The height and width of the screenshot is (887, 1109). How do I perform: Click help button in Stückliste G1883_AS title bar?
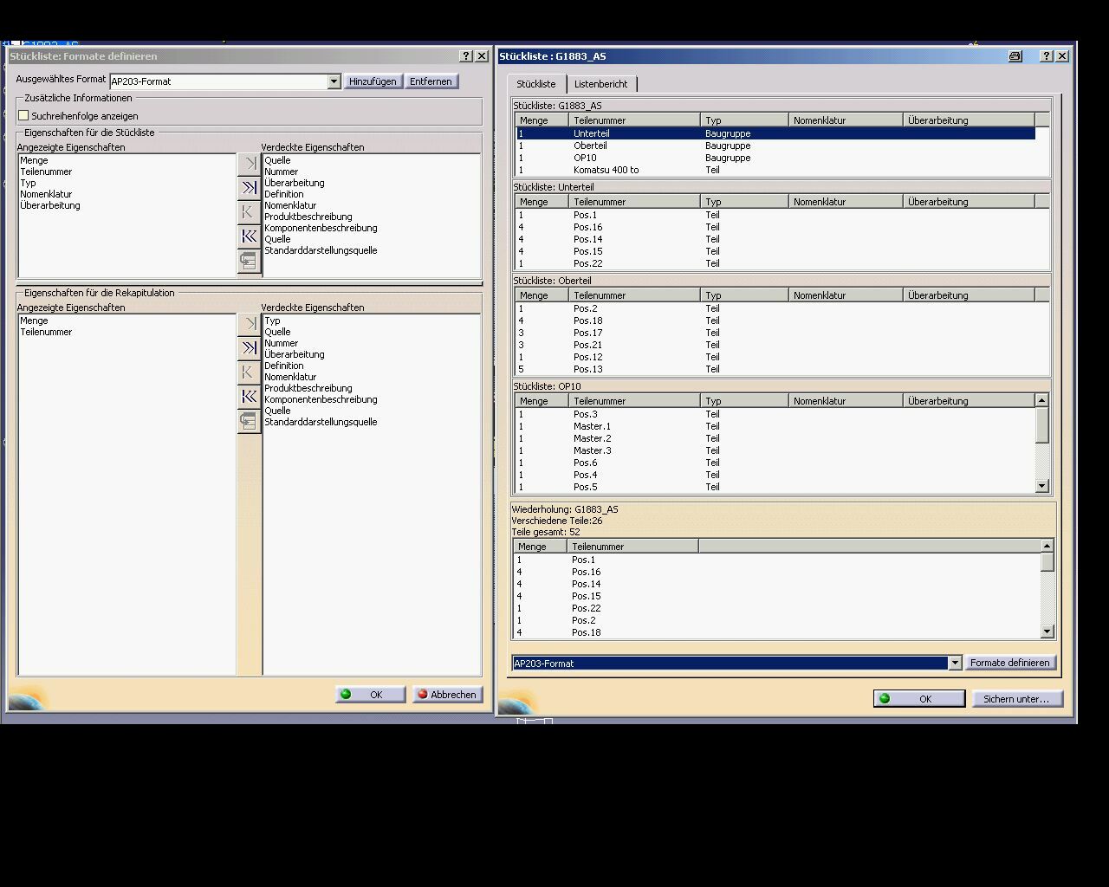pyautogui.click(x=1046, y=55)
